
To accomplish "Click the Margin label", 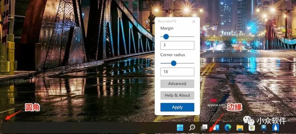I will (x=167, y=28).
